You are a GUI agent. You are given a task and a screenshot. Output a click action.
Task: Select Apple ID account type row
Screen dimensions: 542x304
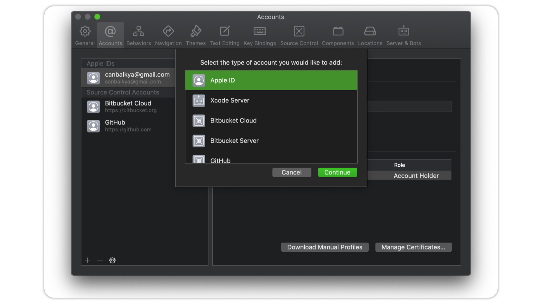(271, 81)
